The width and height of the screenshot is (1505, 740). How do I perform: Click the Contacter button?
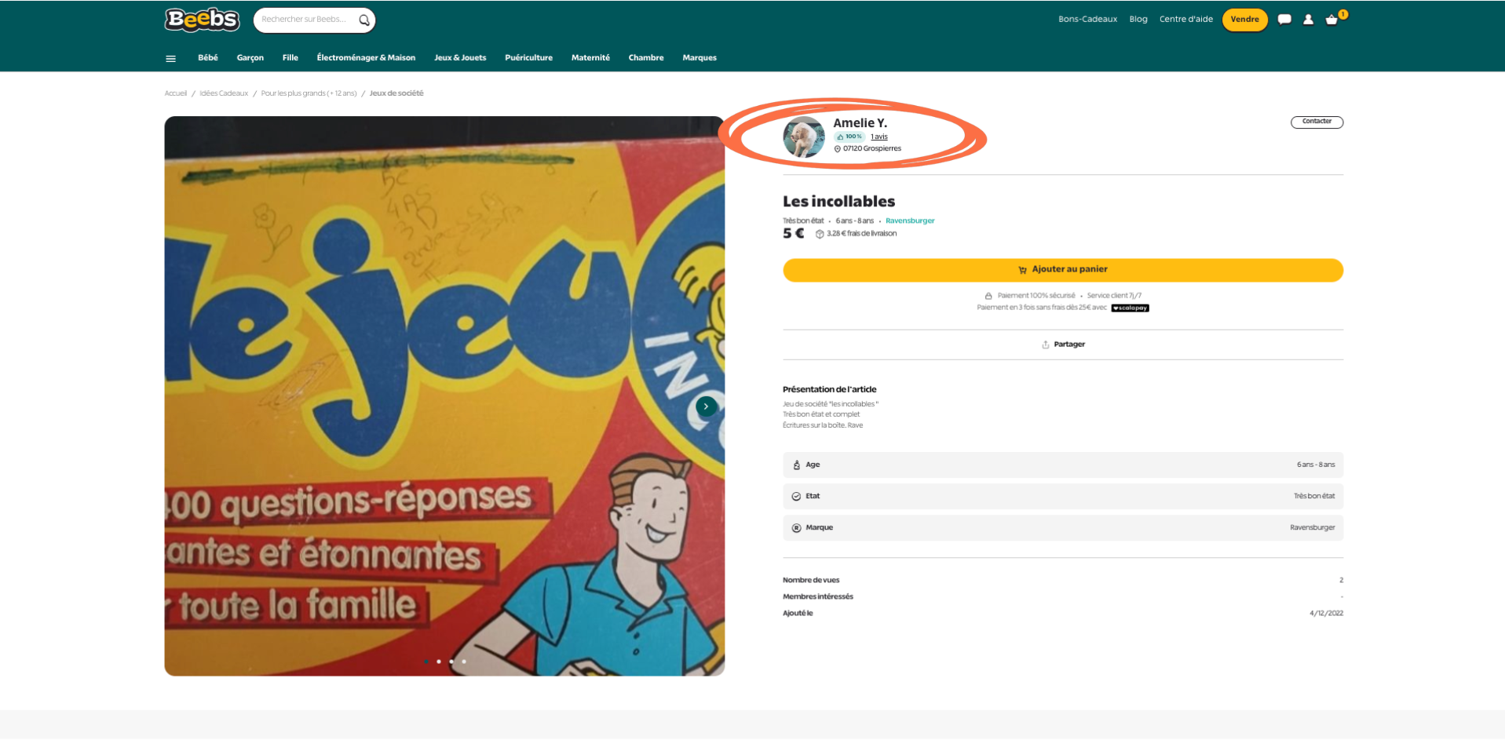coord(1317,122)
